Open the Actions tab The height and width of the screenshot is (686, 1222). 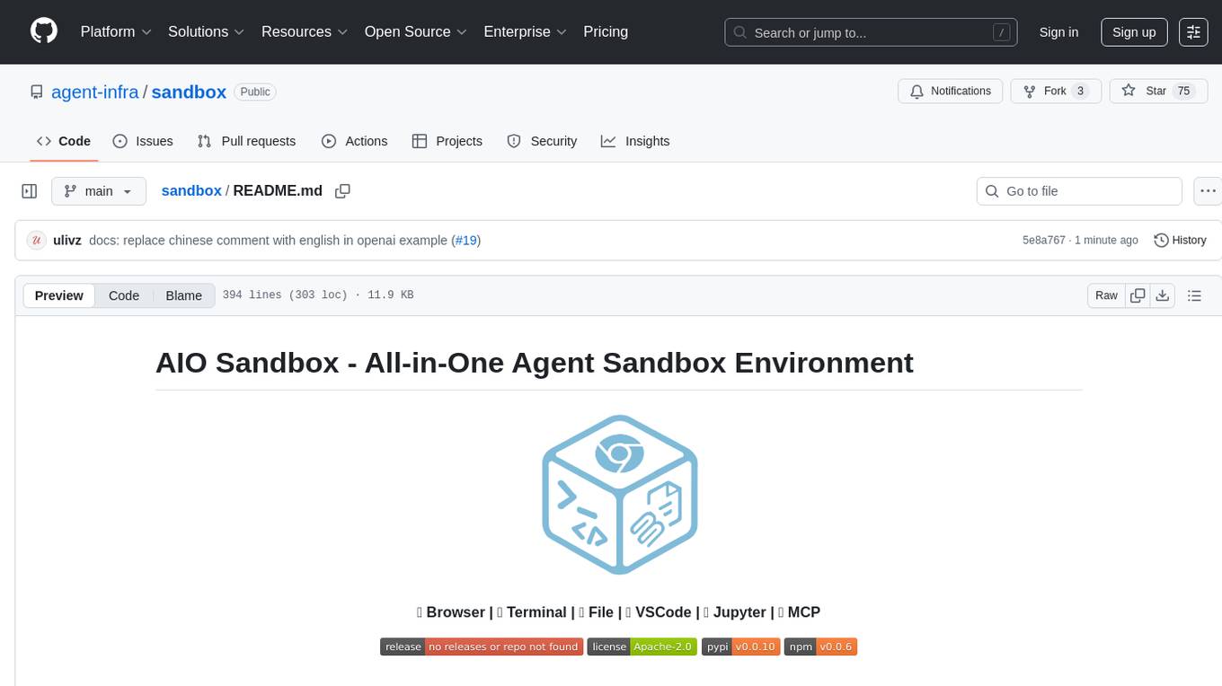tap(354, 141)
